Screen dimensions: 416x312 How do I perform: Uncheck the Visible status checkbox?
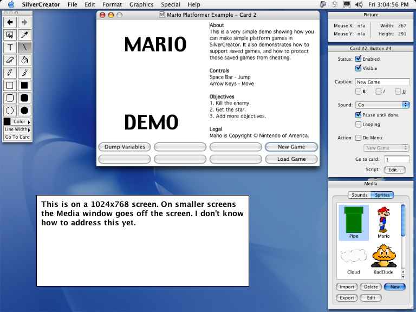point(358,68)
